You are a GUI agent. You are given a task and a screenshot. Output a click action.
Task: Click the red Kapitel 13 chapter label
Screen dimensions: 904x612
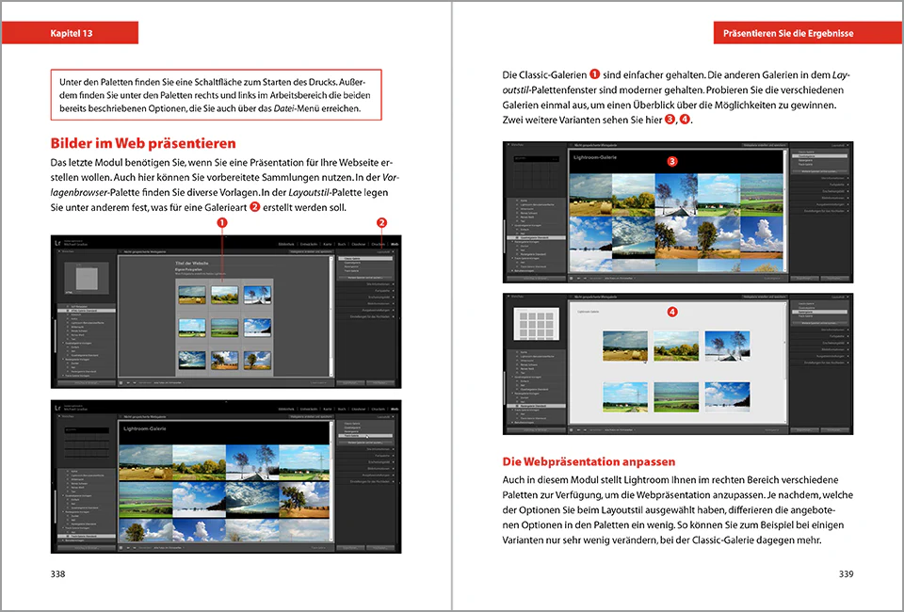[x=72, y=33]
